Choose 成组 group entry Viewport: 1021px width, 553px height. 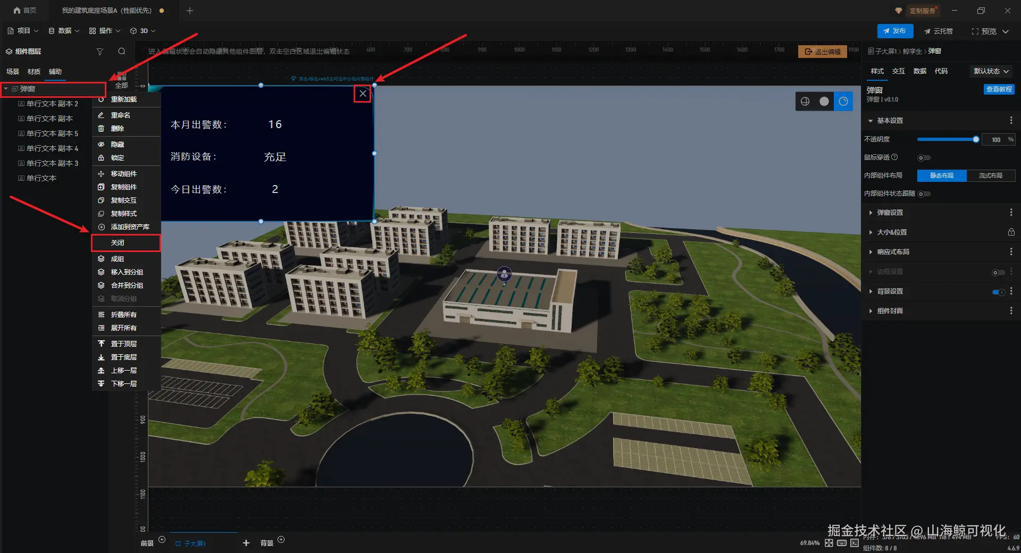[127, 259]
